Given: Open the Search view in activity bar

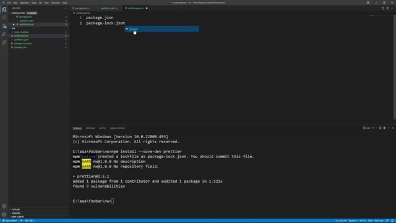Looking at the screenshot, I should 4,18.
